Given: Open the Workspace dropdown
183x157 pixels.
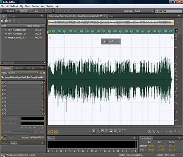Looking at the screenshot, I should point(144,11).
